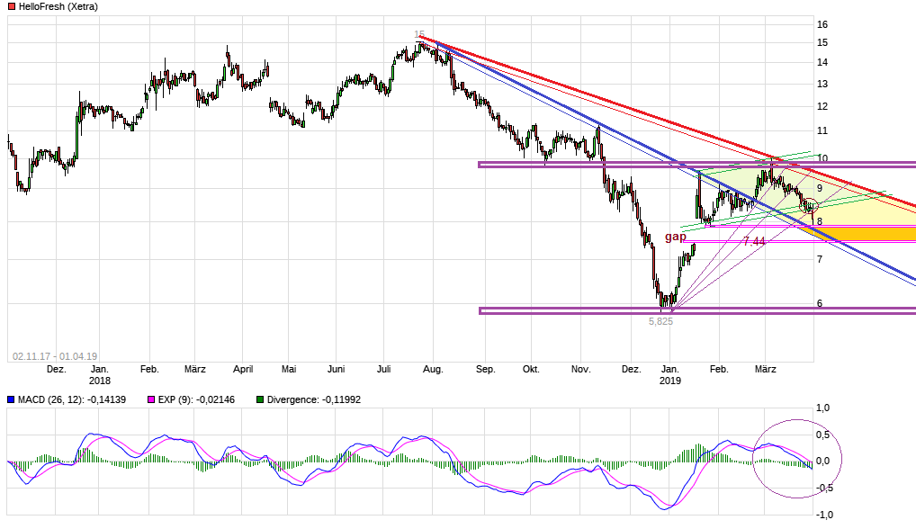Image resolution: width=916 pixels, height=529 pixels.
Task: Click the date range 02.11.17 - 01.04.19
Action: coord(55,356)
